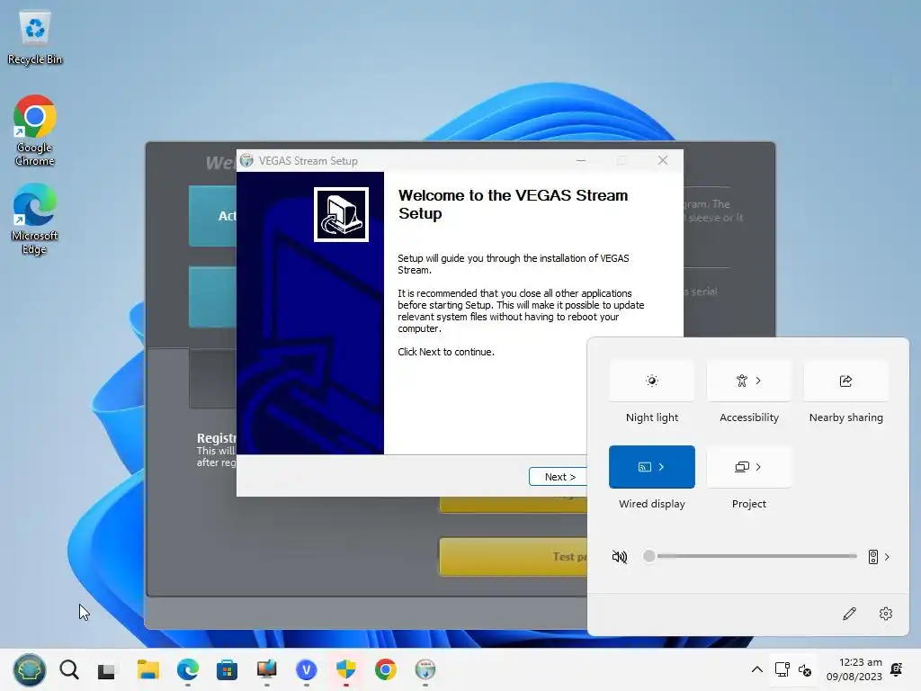921x691 pixels.
Task: Open the monitor app taskbar icon
Action: [266, 669]
